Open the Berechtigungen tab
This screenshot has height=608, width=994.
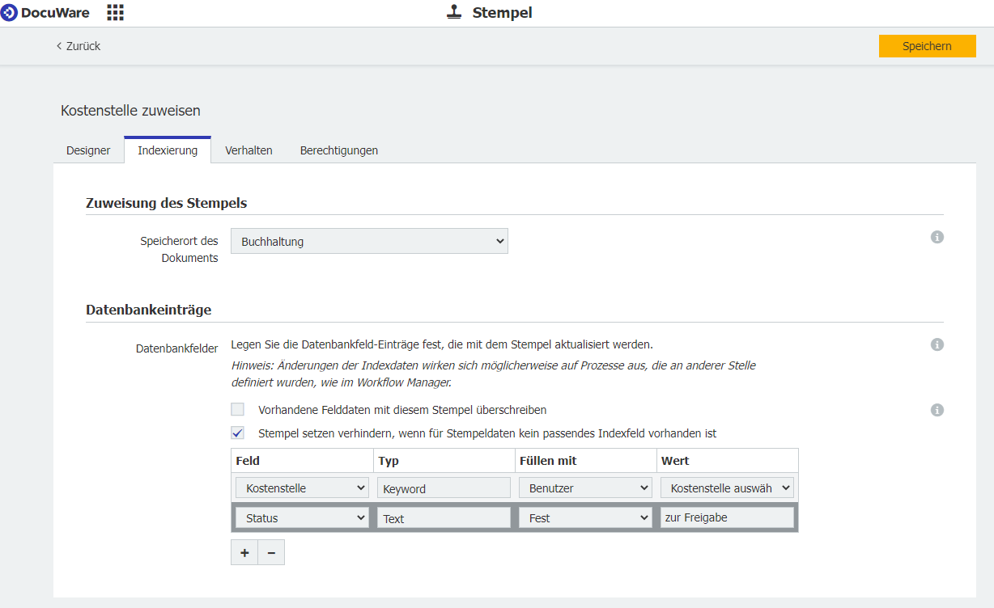point(338,150)
